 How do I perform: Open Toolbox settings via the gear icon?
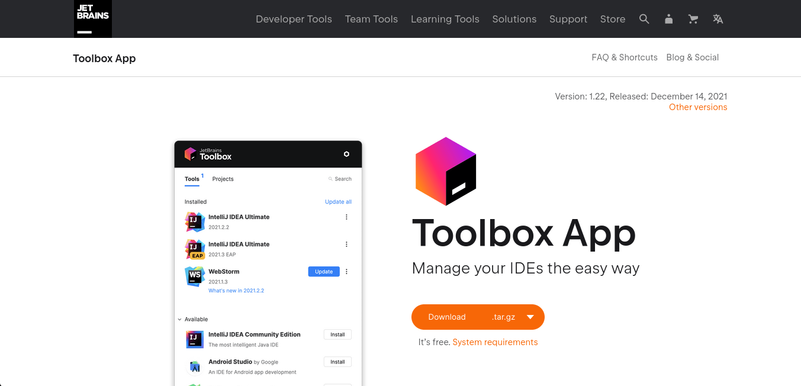tap(346, 154)
